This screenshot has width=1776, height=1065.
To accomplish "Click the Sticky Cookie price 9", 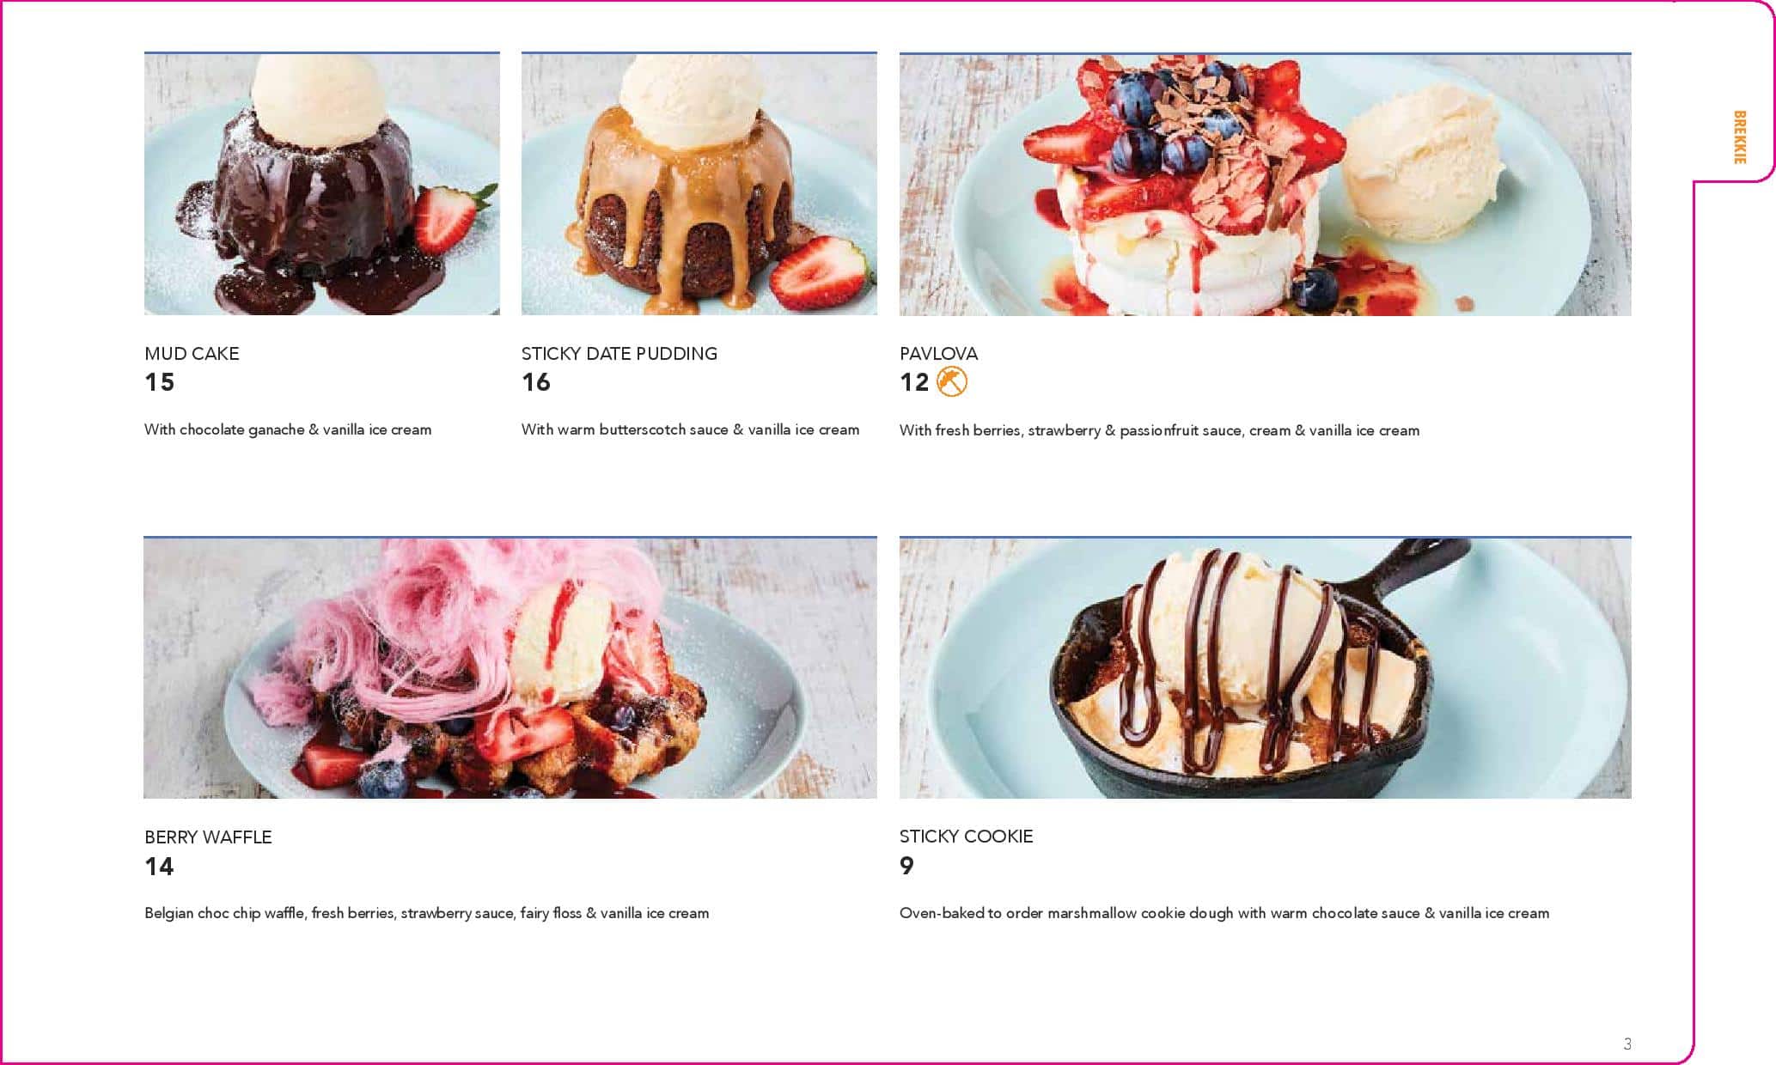I will (906, 866).
